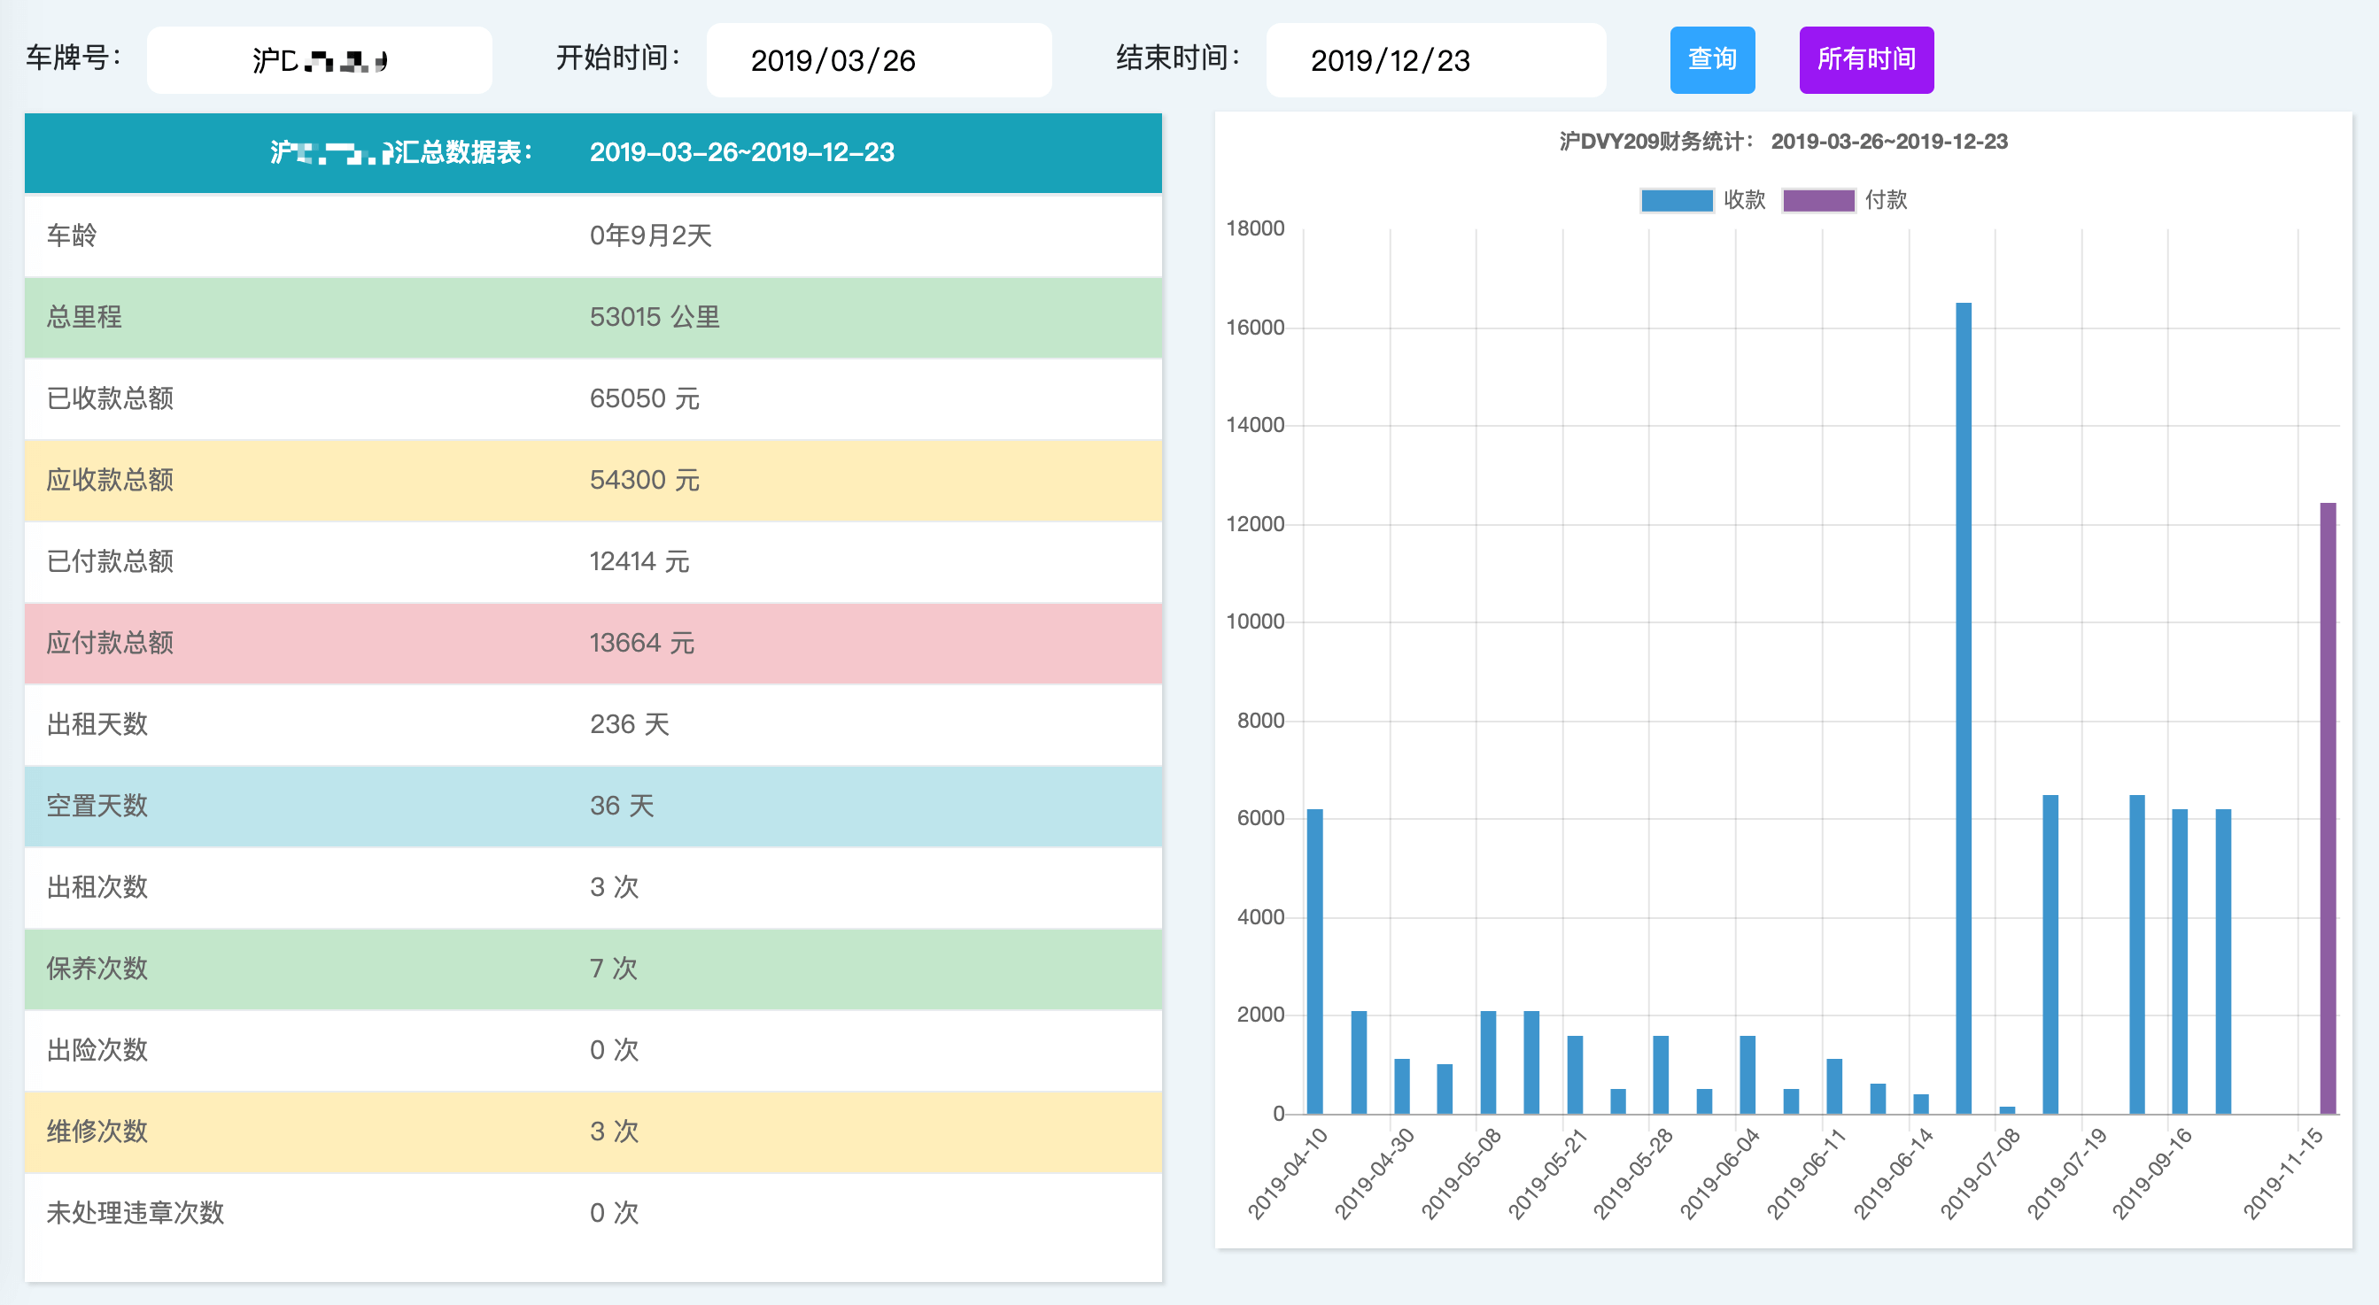Click the x-axis label 2019-09-16
This screenshot has width=2379, height=1305.
point(2153,1174)
